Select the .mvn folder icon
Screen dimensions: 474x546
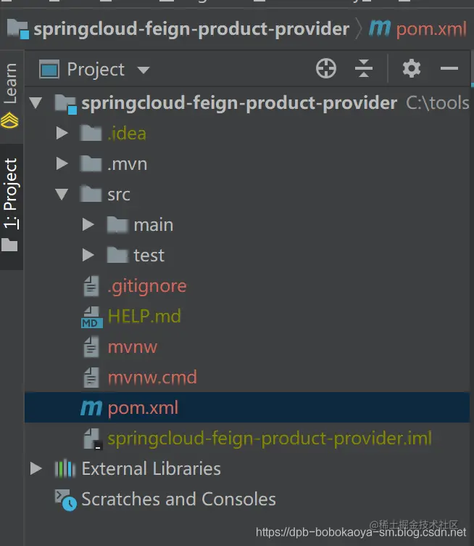pyautogui.click(x=91, y=163)
